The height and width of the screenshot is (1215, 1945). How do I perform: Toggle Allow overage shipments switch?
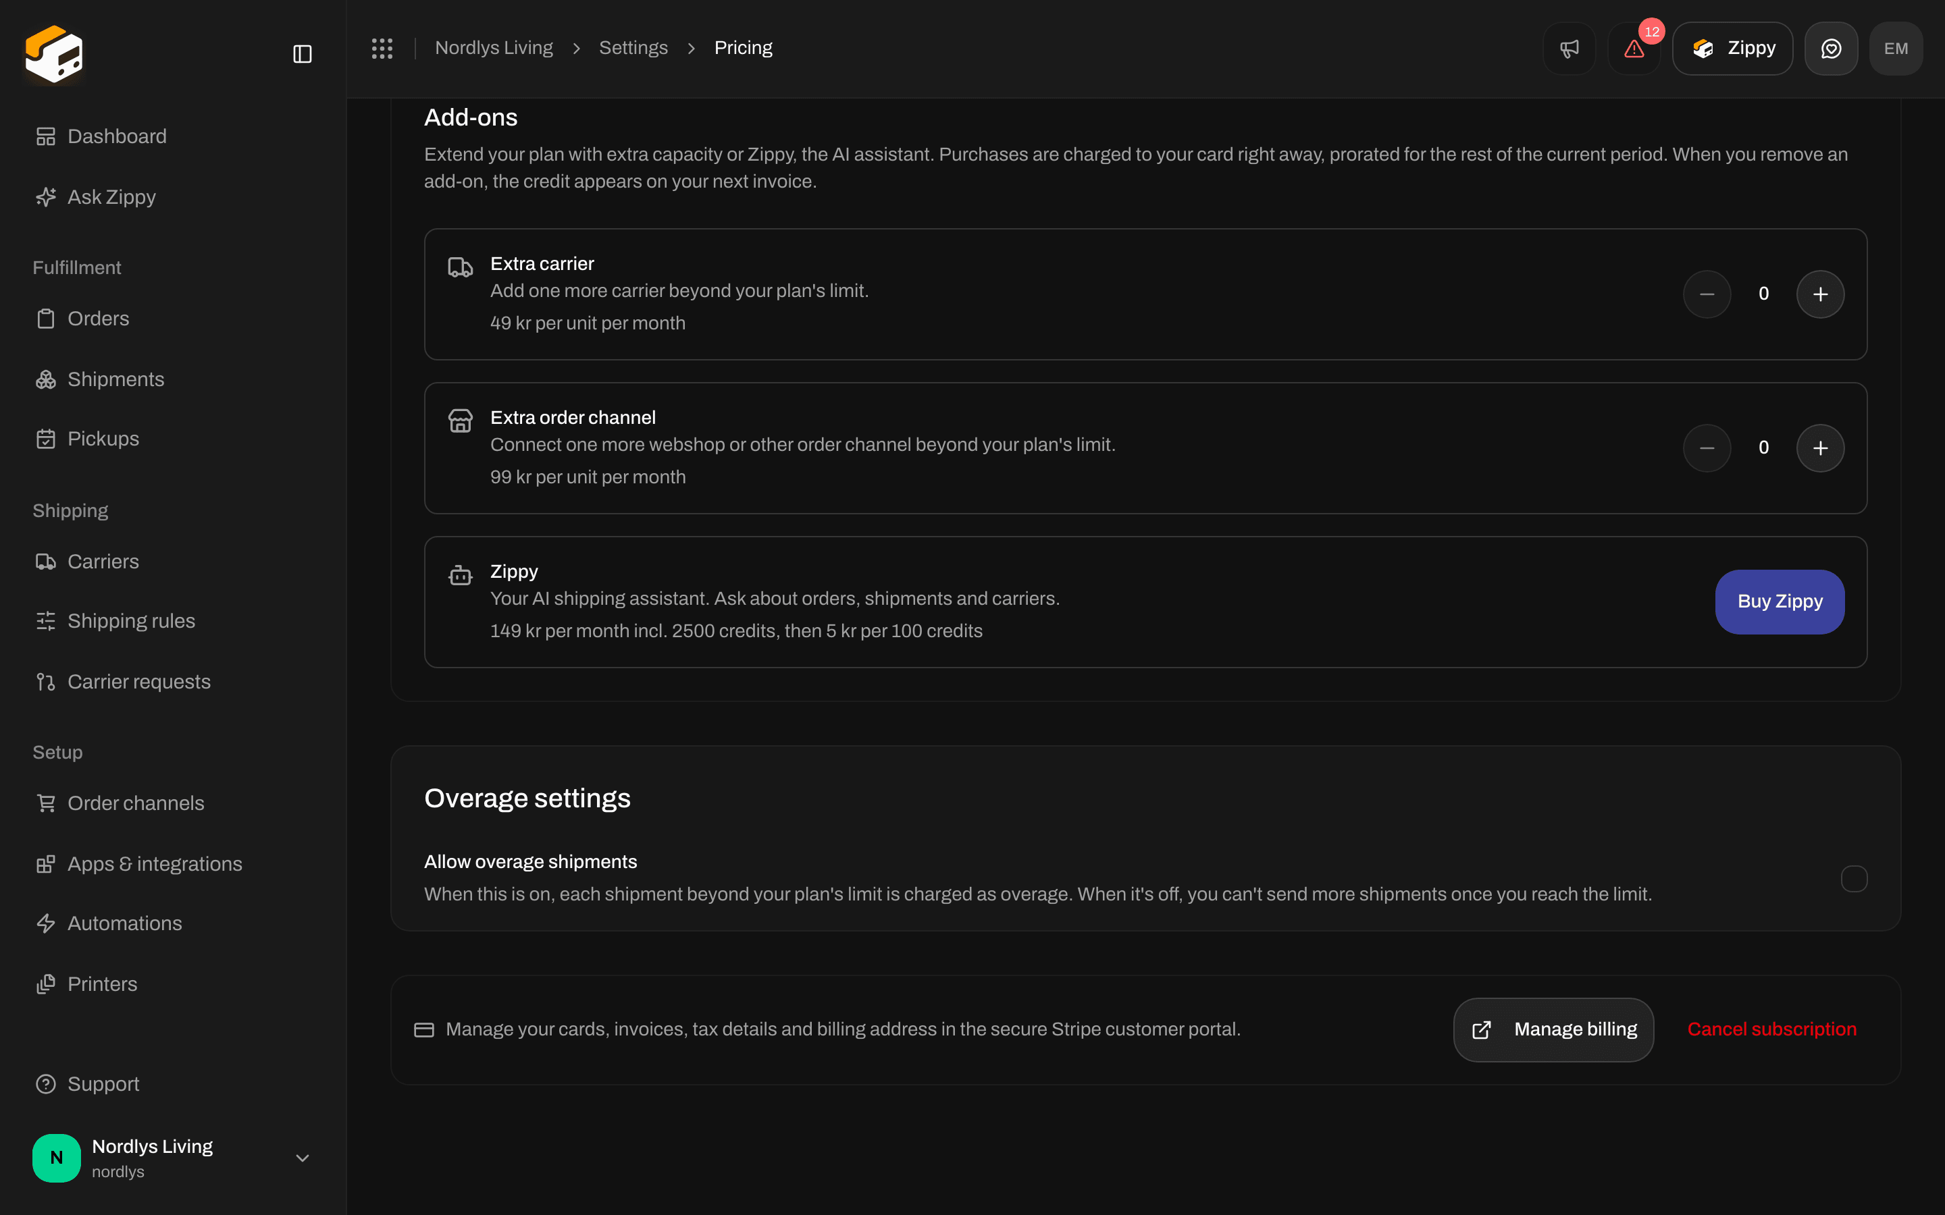click(1855, 878)
